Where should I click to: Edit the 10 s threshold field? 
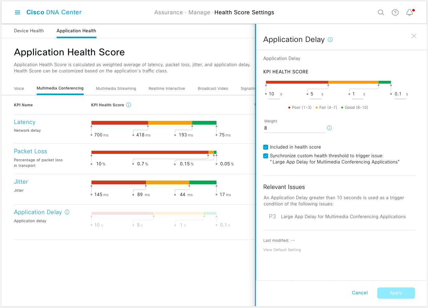pyautogui.click(x=274, y=94)
